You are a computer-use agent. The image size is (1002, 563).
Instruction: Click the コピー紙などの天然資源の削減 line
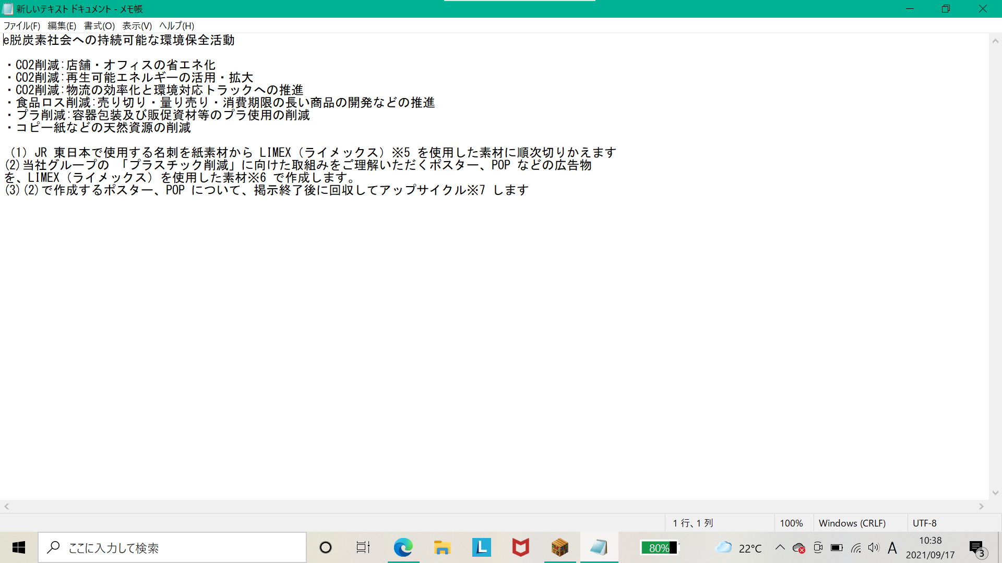98,128
